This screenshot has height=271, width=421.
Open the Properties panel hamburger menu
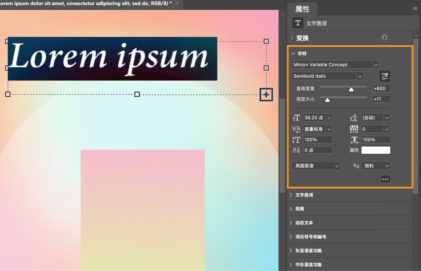coord(415,8)
